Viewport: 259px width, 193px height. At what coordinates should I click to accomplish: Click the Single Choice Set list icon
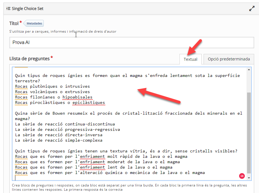(x=8, y=9)
